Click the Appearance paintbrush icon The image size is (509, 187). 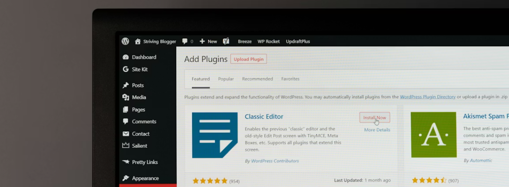coord(126,178)
